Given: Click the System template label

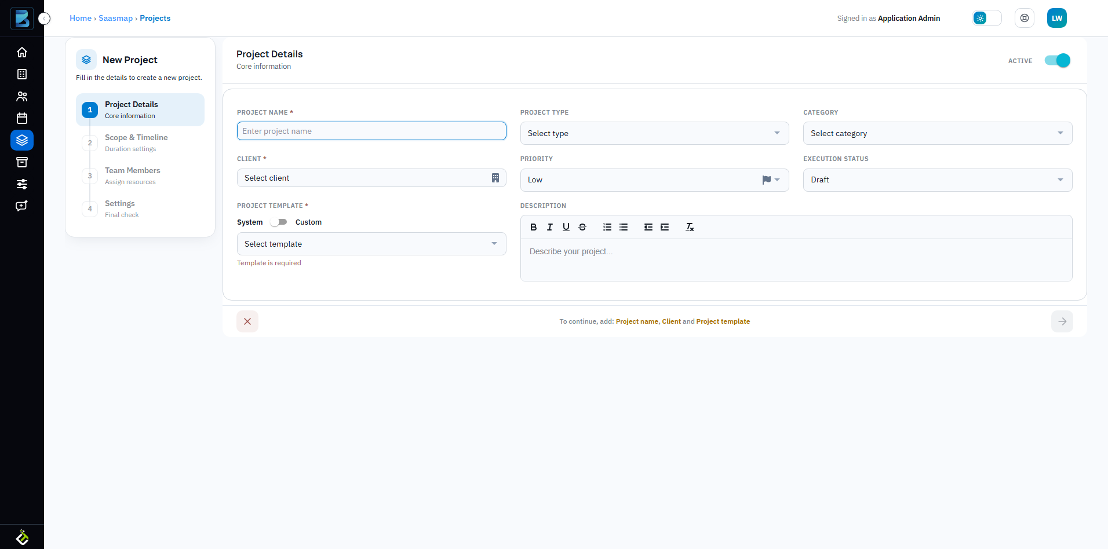Looking at the screenshot, I should [250, 222].
